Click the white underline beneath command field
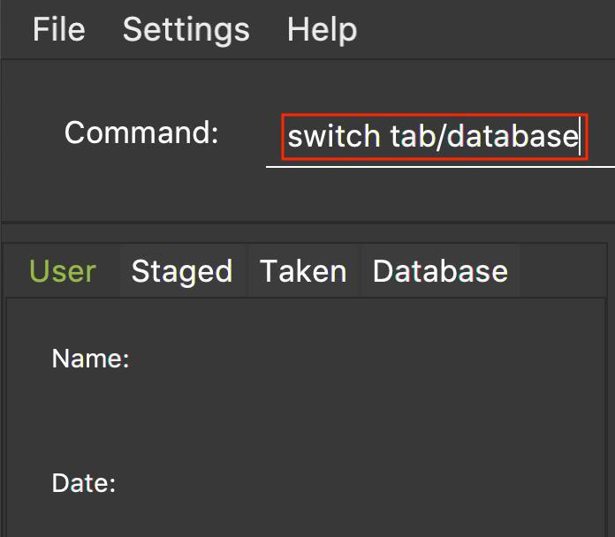615x537 pixels. 440,167
